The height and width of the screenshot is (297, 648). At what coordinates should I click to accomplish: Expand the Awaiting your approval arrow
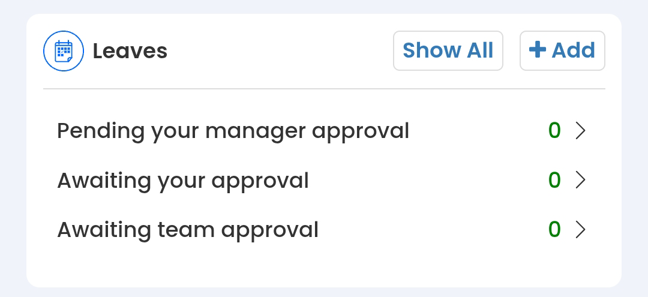click(x=580, y=180)
